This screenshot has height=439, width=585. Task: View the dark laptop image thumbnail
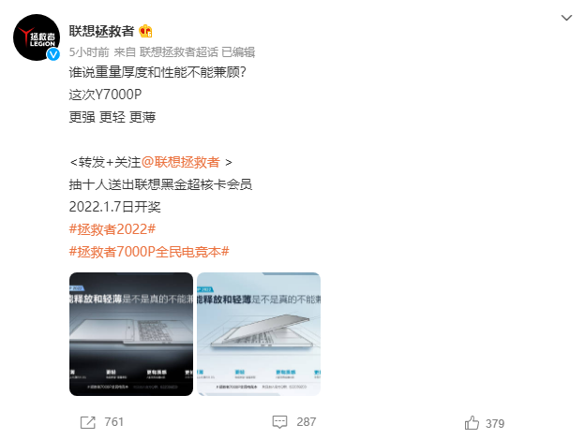click(131, 334)
